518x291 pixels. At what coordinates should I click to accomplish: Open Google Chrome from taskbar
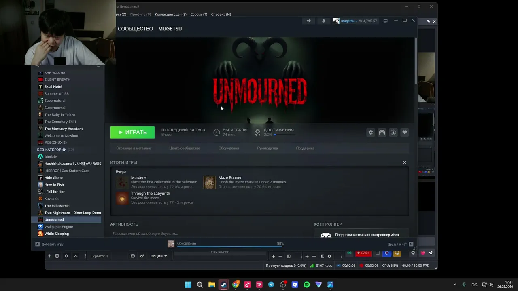click(x=236, y=285)
